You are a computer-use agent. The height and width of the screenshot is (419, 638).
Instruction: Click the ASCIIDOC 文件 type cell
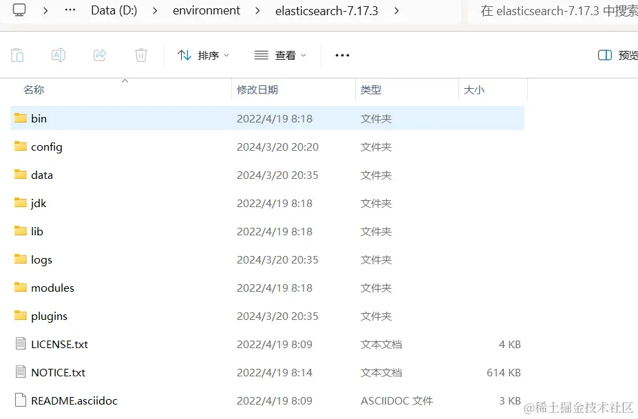pyautogui.click(x=396, y=400)
